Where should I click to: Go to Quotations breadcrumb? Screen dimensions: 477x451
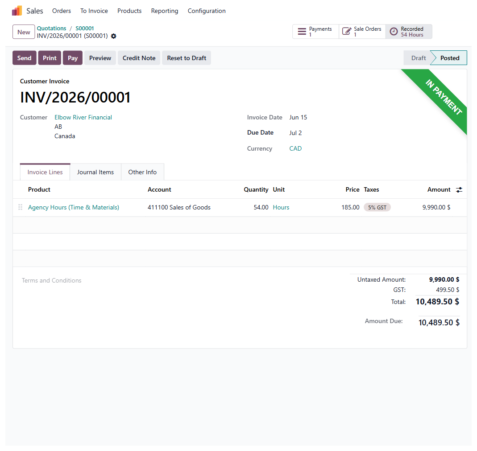click(51, 28)
